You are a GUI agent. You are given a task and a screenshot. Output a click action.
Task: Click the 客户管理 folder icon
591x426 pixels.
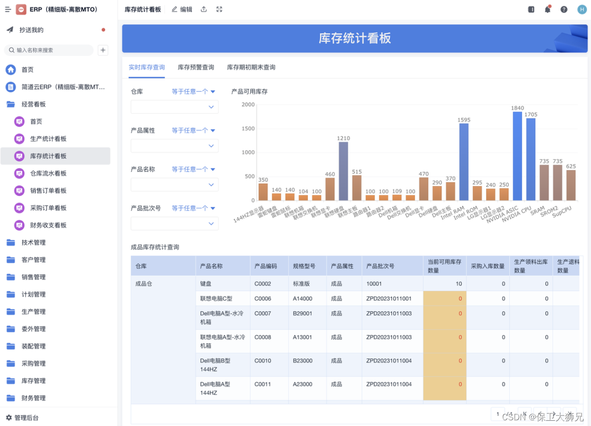click(x=10, y=260)
